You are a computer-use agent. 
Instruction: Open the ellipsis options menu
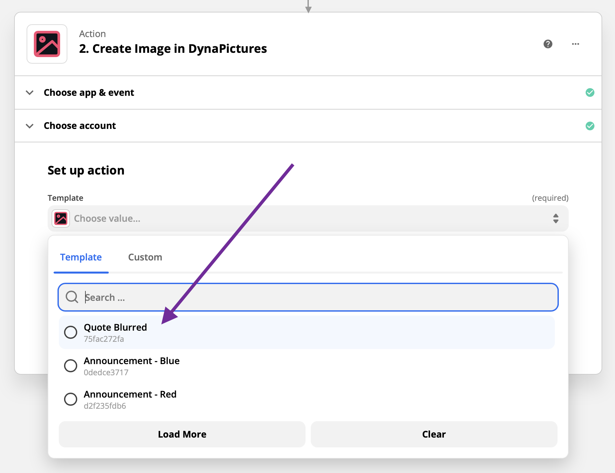(575, 44)
